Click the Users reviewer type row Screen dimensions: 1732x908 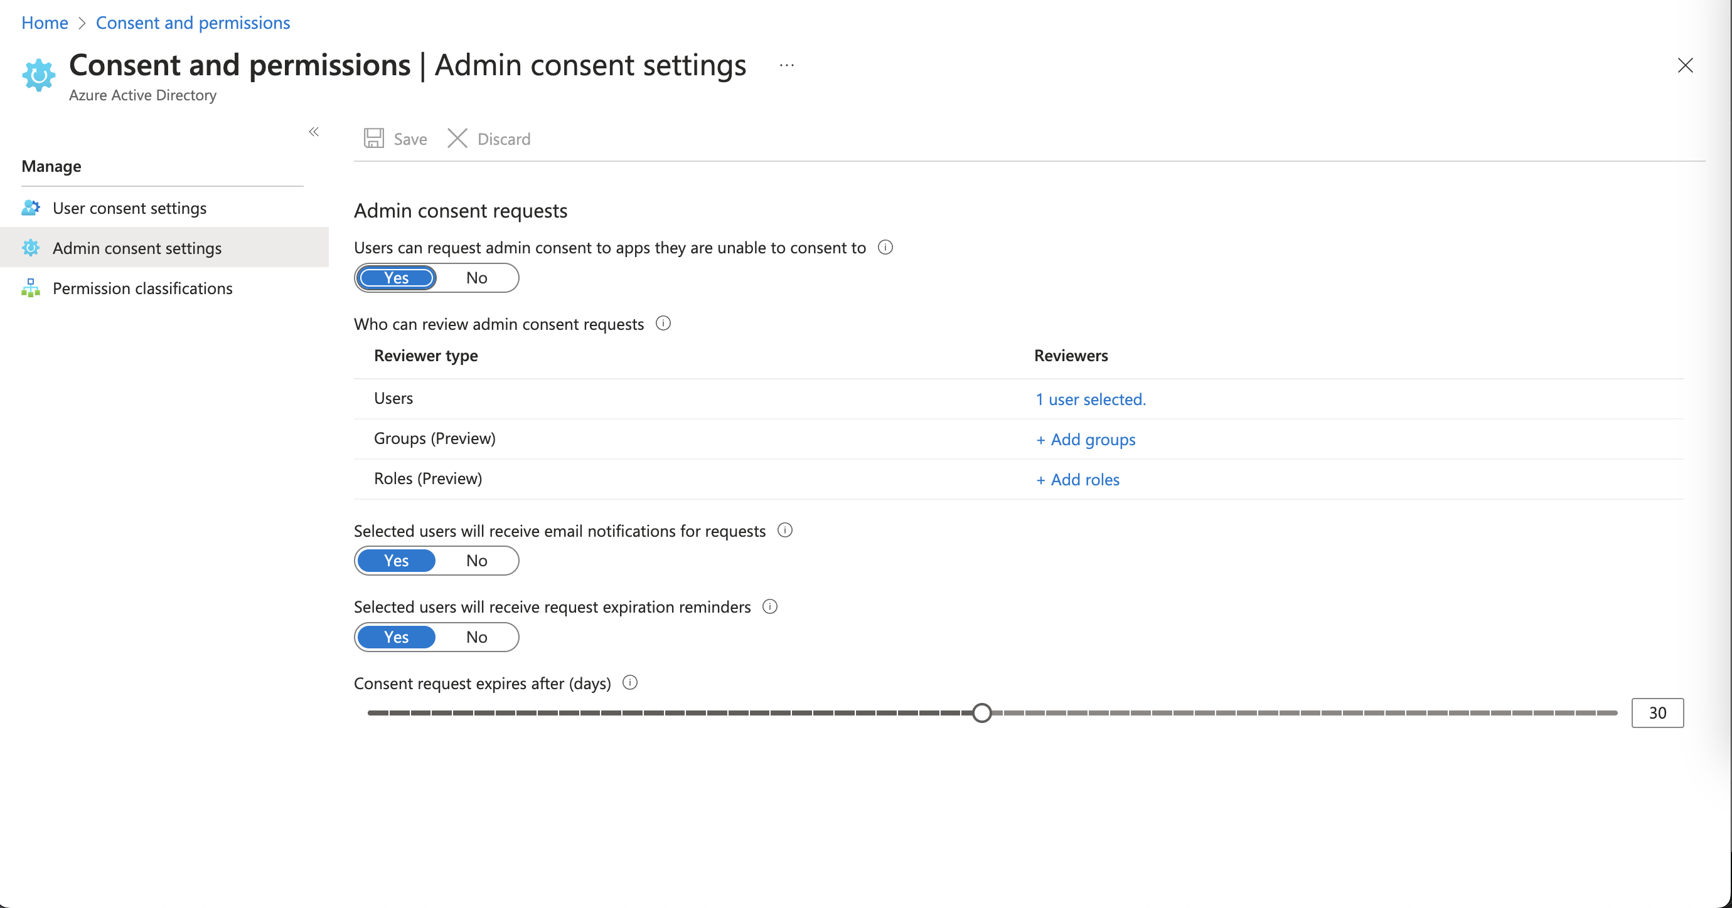1018,399
